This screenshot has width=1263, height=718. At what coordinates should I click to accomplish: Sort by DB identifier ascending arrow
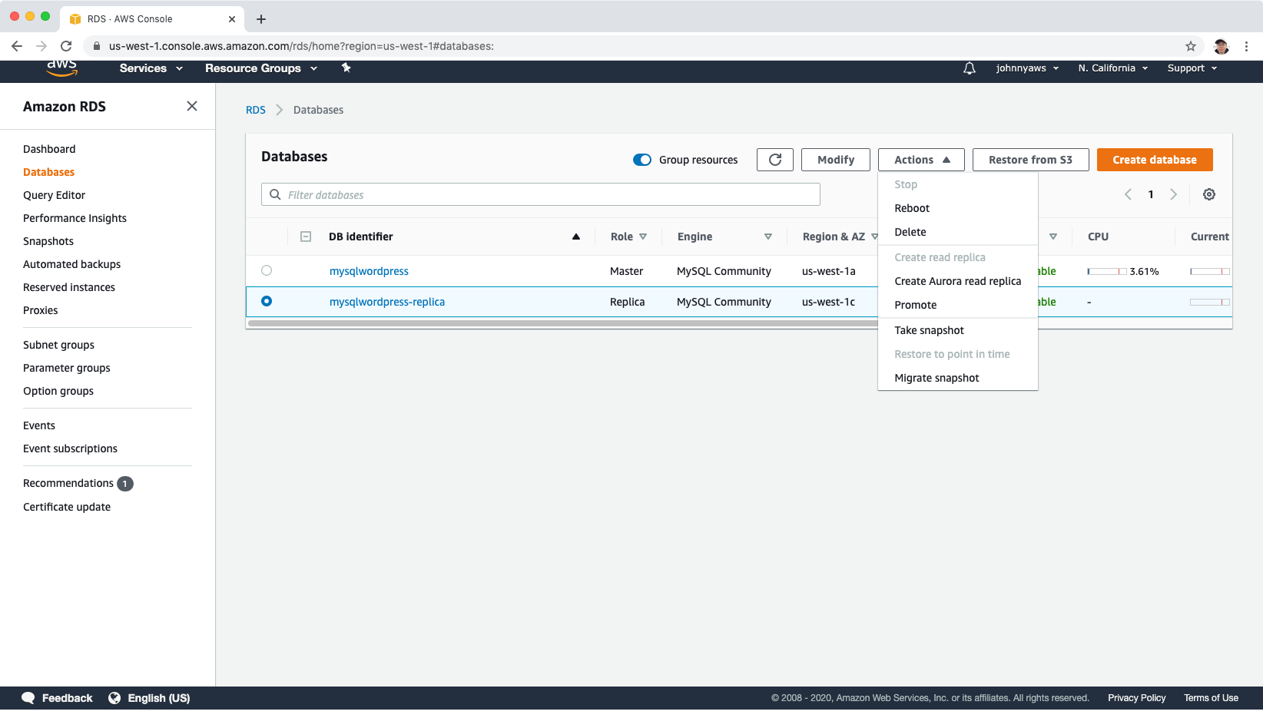pos(576,237)
